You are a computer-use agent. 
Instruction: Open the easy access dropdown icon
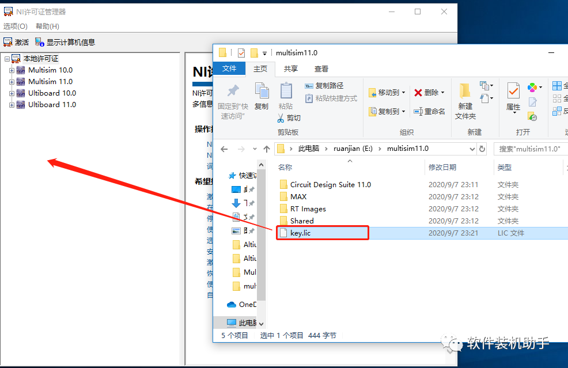[486, 98]
